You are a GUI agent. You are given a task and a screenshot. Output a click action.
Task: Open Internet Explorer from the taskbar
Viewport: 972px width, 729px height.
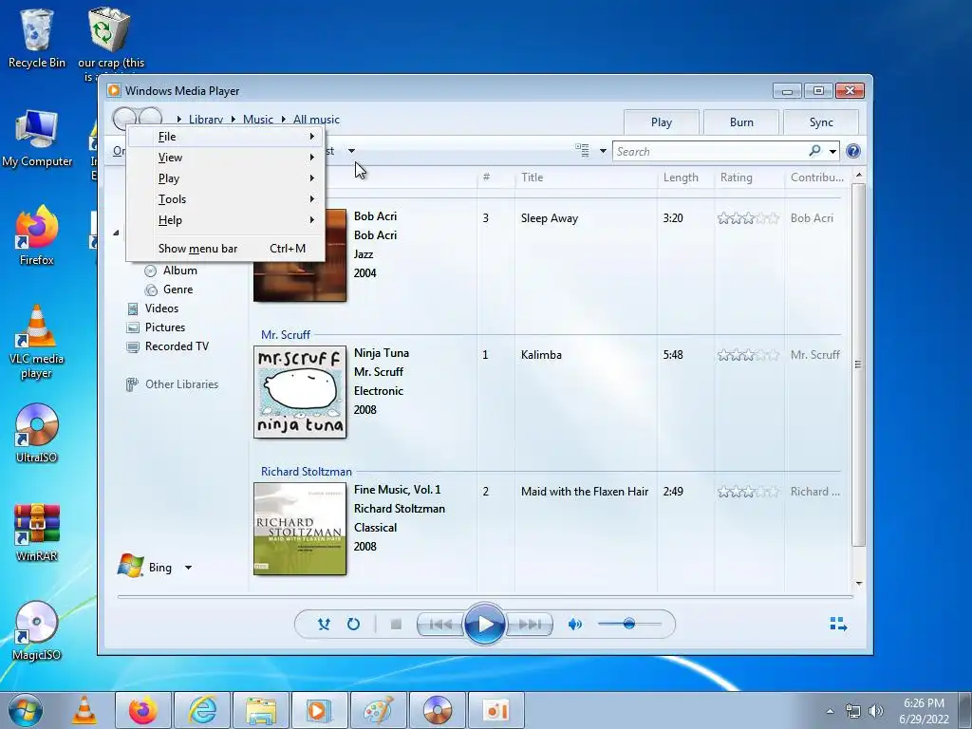click(x=203, y=710)
